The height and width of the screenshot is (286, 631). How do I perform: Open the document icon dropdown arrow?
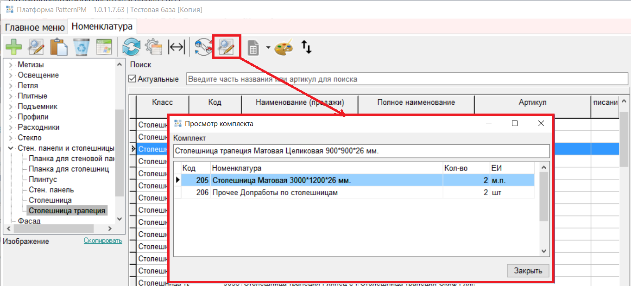coord(268,47)
